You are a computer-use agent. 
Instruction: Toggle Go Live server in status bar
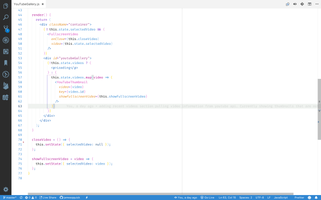coord(207,197)
